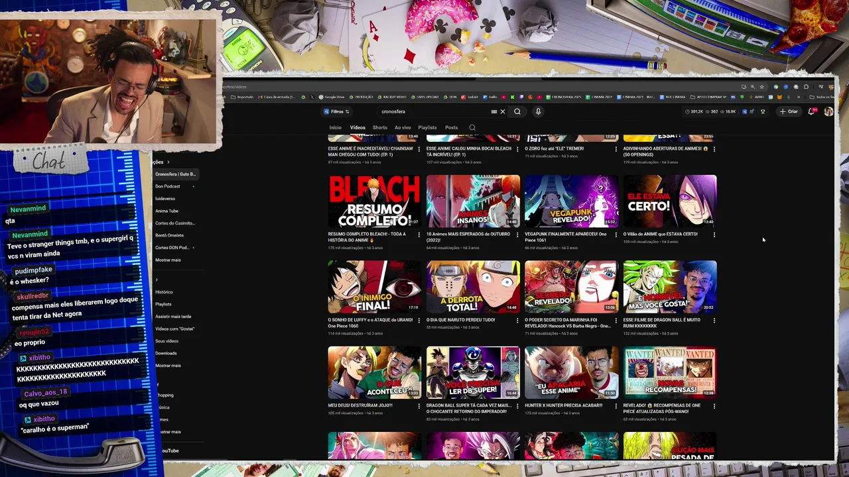
Task: Open CRONOSFERA 2025 bookmark
Action: [564, 97]
